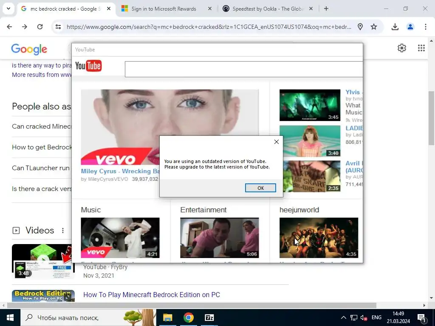
Task: Bookmark this page with star icon
Action: pyautogui.click(x=374, y=27)
